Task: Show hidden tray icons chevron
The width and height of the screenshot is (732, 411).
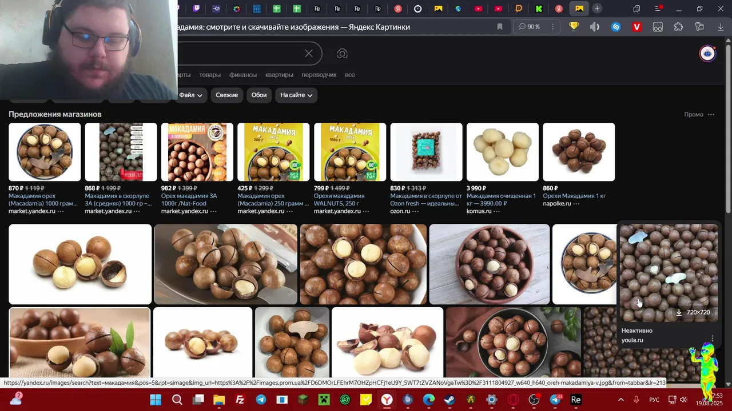Action: point(620,400)
